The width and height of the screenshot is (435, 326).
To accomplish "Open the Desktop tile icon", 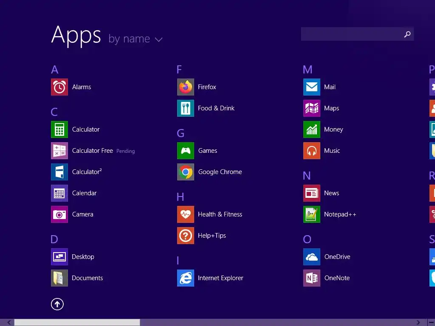I will (x=59, y=257).
